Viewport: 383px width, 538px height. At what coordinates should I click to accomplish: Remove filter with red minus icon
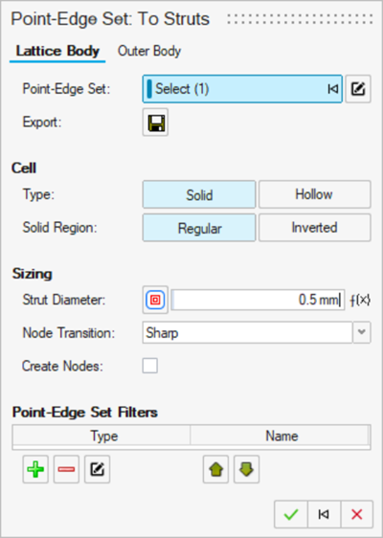tap(66, 469)
